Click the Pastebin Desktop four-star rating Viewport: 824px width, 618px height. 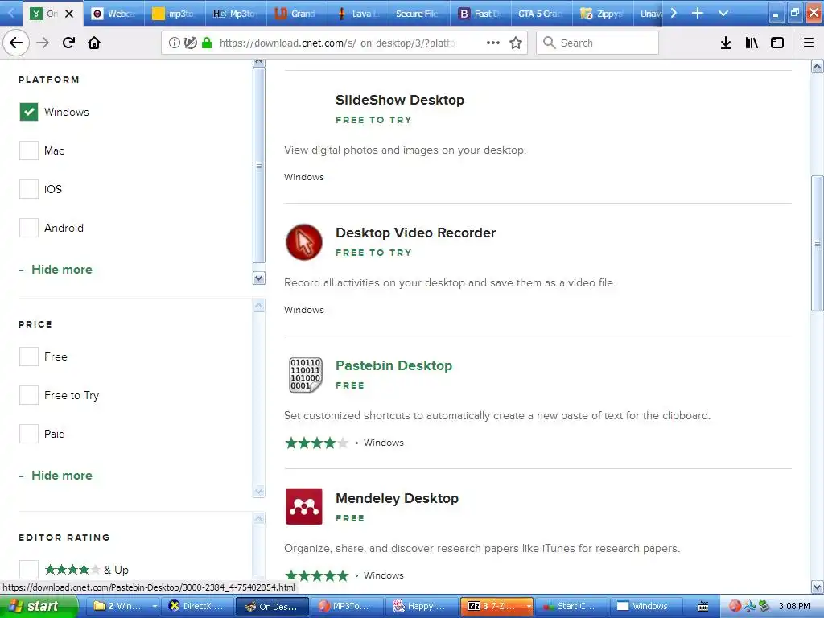317,443
